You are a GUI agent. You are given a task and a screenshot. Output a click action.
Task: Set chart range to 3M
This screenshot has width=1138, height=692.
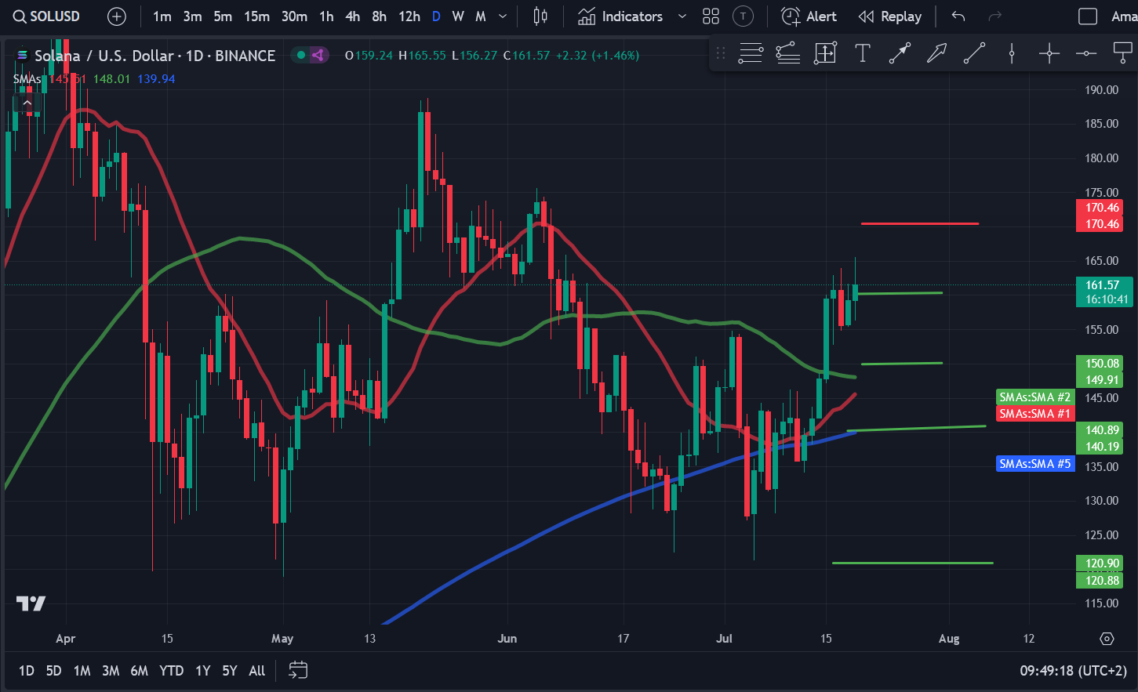tap(111, 671)
